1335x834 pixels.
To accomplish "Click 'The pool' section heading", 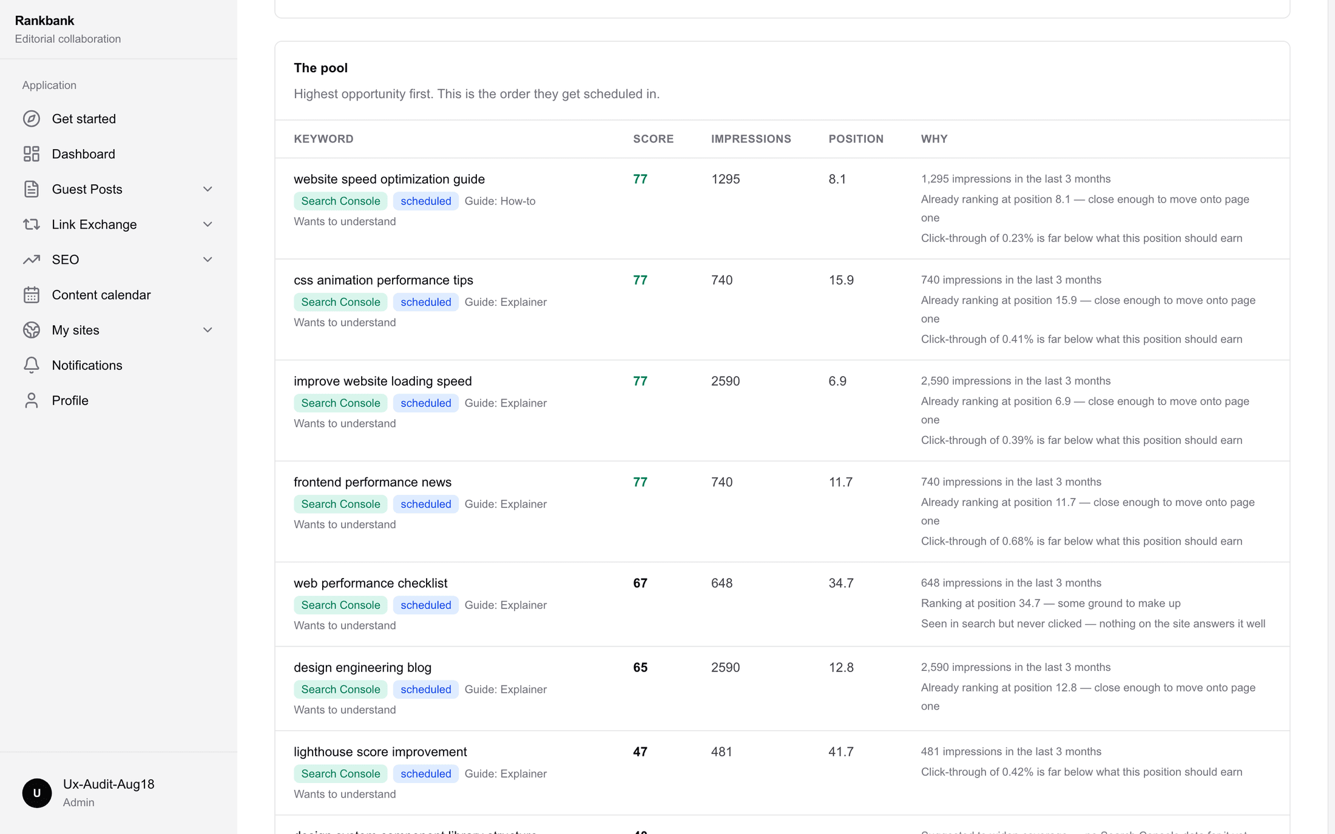I will pos(320,68).
